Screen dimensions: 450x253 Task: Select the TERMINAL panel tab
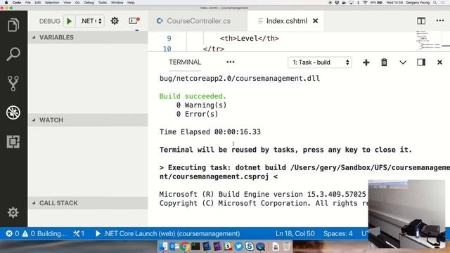tap(185, 62)
